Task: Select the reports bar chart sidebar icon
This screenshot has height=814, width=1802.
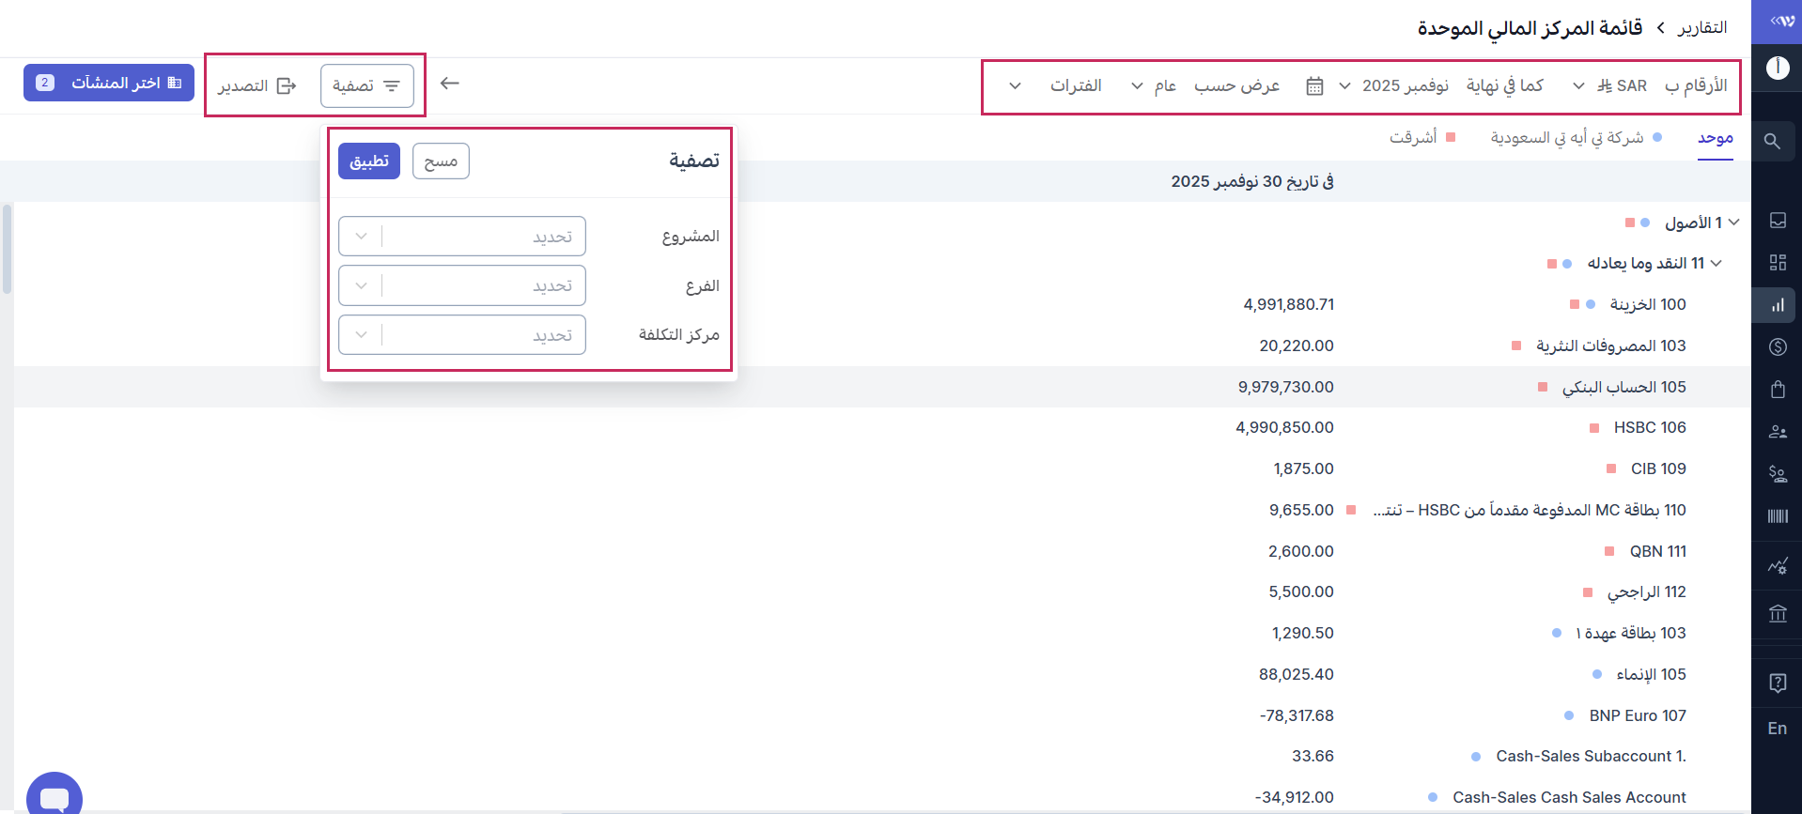Action: pos(1777,305)
